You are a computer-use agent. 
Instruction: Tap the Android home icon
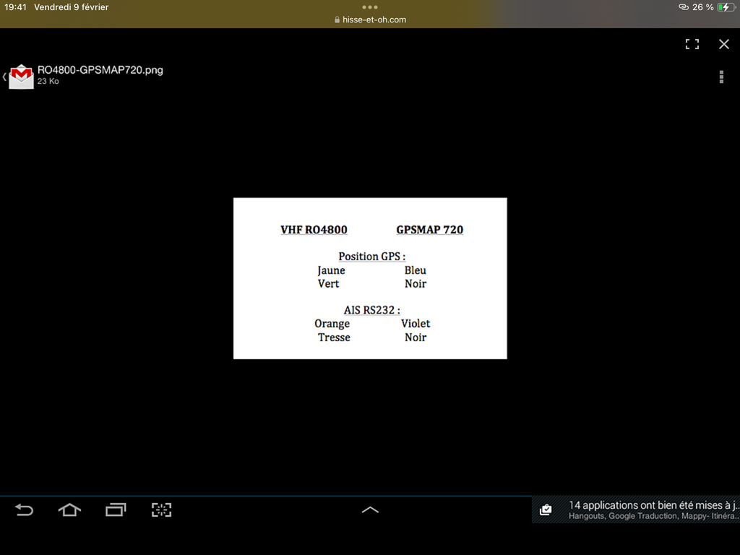click(x=69, y=509)
